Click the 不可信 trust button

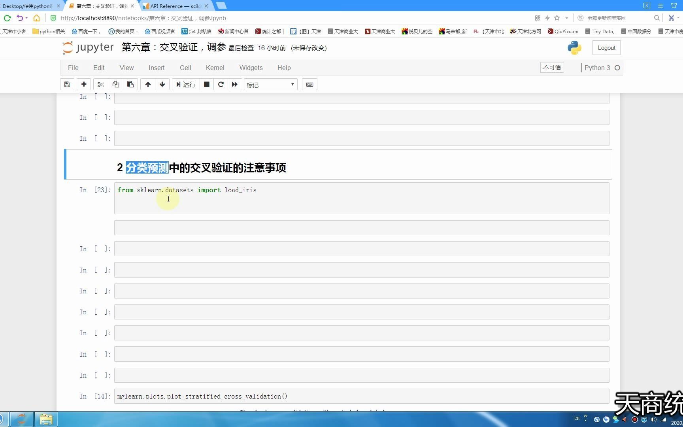pyautogui.click(x=552, y=68)
